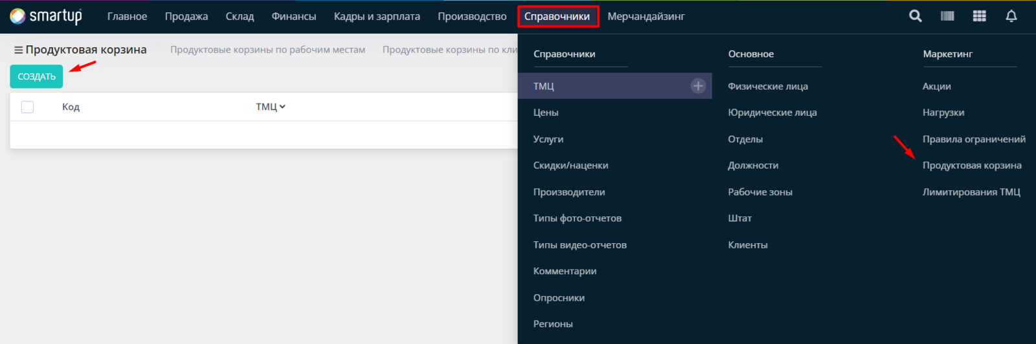Open Юридические лица entry

(772, 113)
